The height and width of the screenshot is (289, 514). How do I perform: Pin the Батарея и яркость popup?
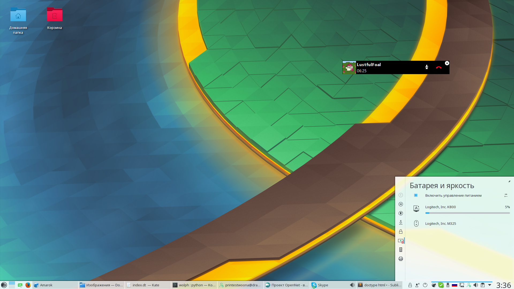click(509, 181)
